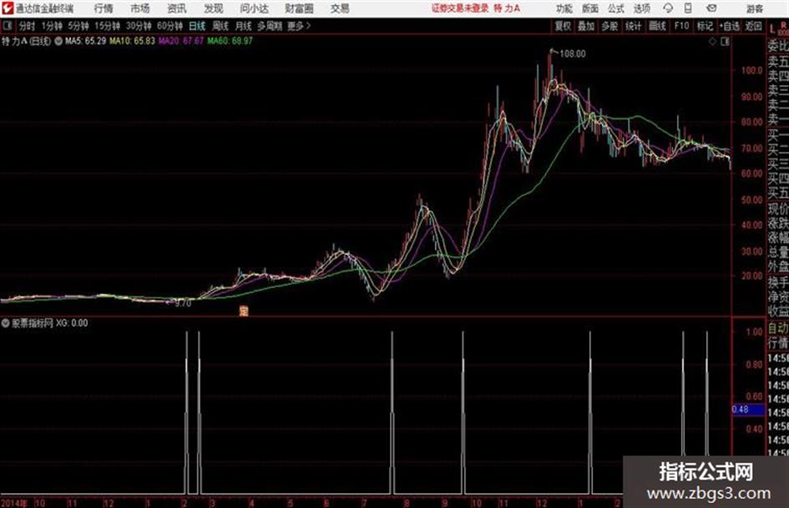This screenshot has height=508, width=789.
Task: Switch to the 5分钟 period tab
Action: coord(78,26)
